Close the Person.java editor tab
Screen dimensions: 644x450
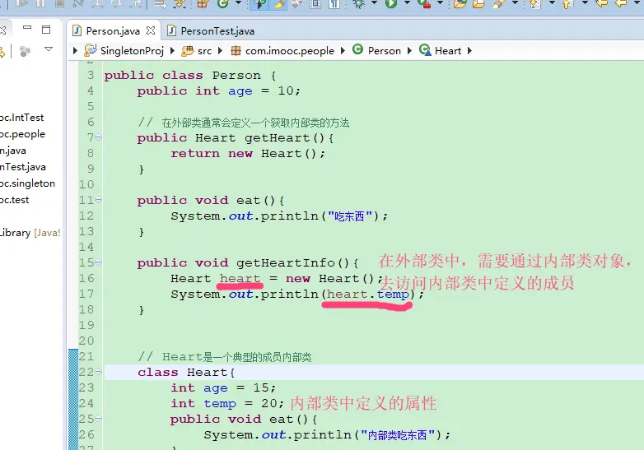click(149, 31)
